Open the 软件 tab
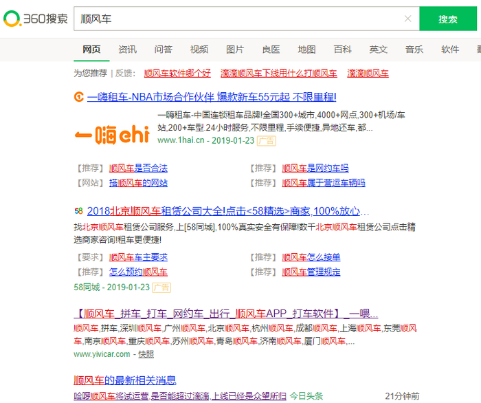Viewport: 481px width, 403px height. 450,50
